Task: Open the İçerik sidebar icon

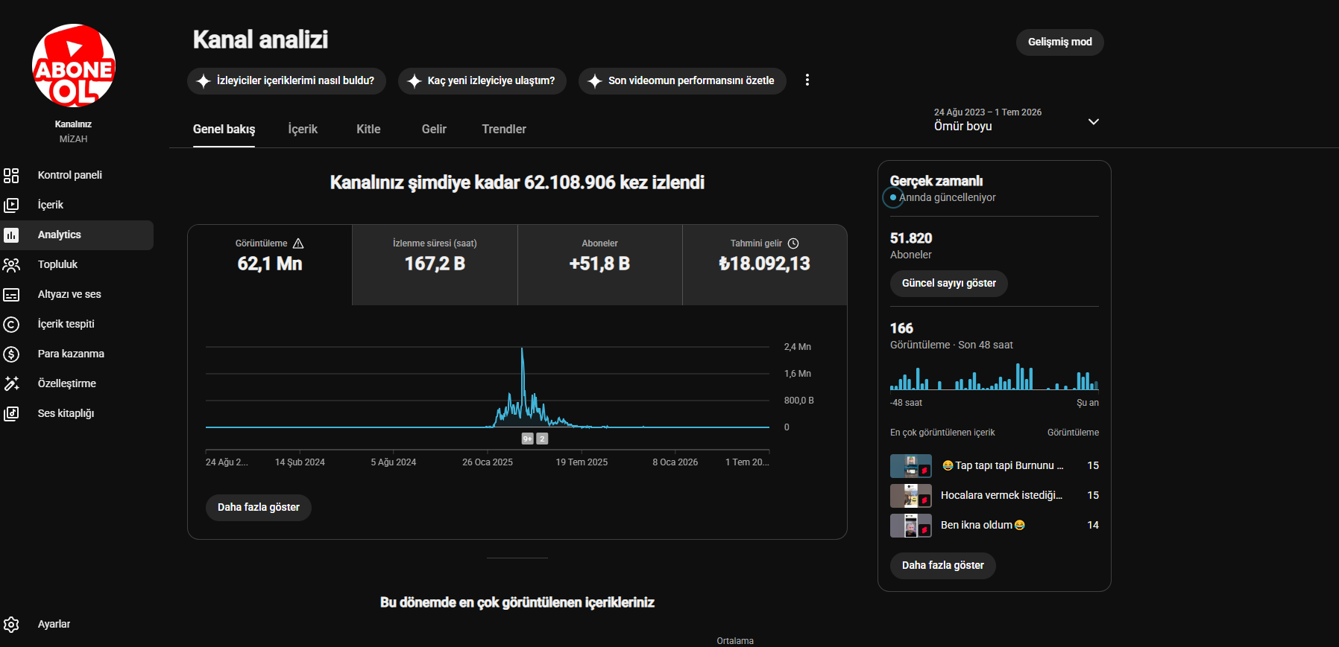Action: click(x=11, y=205)
